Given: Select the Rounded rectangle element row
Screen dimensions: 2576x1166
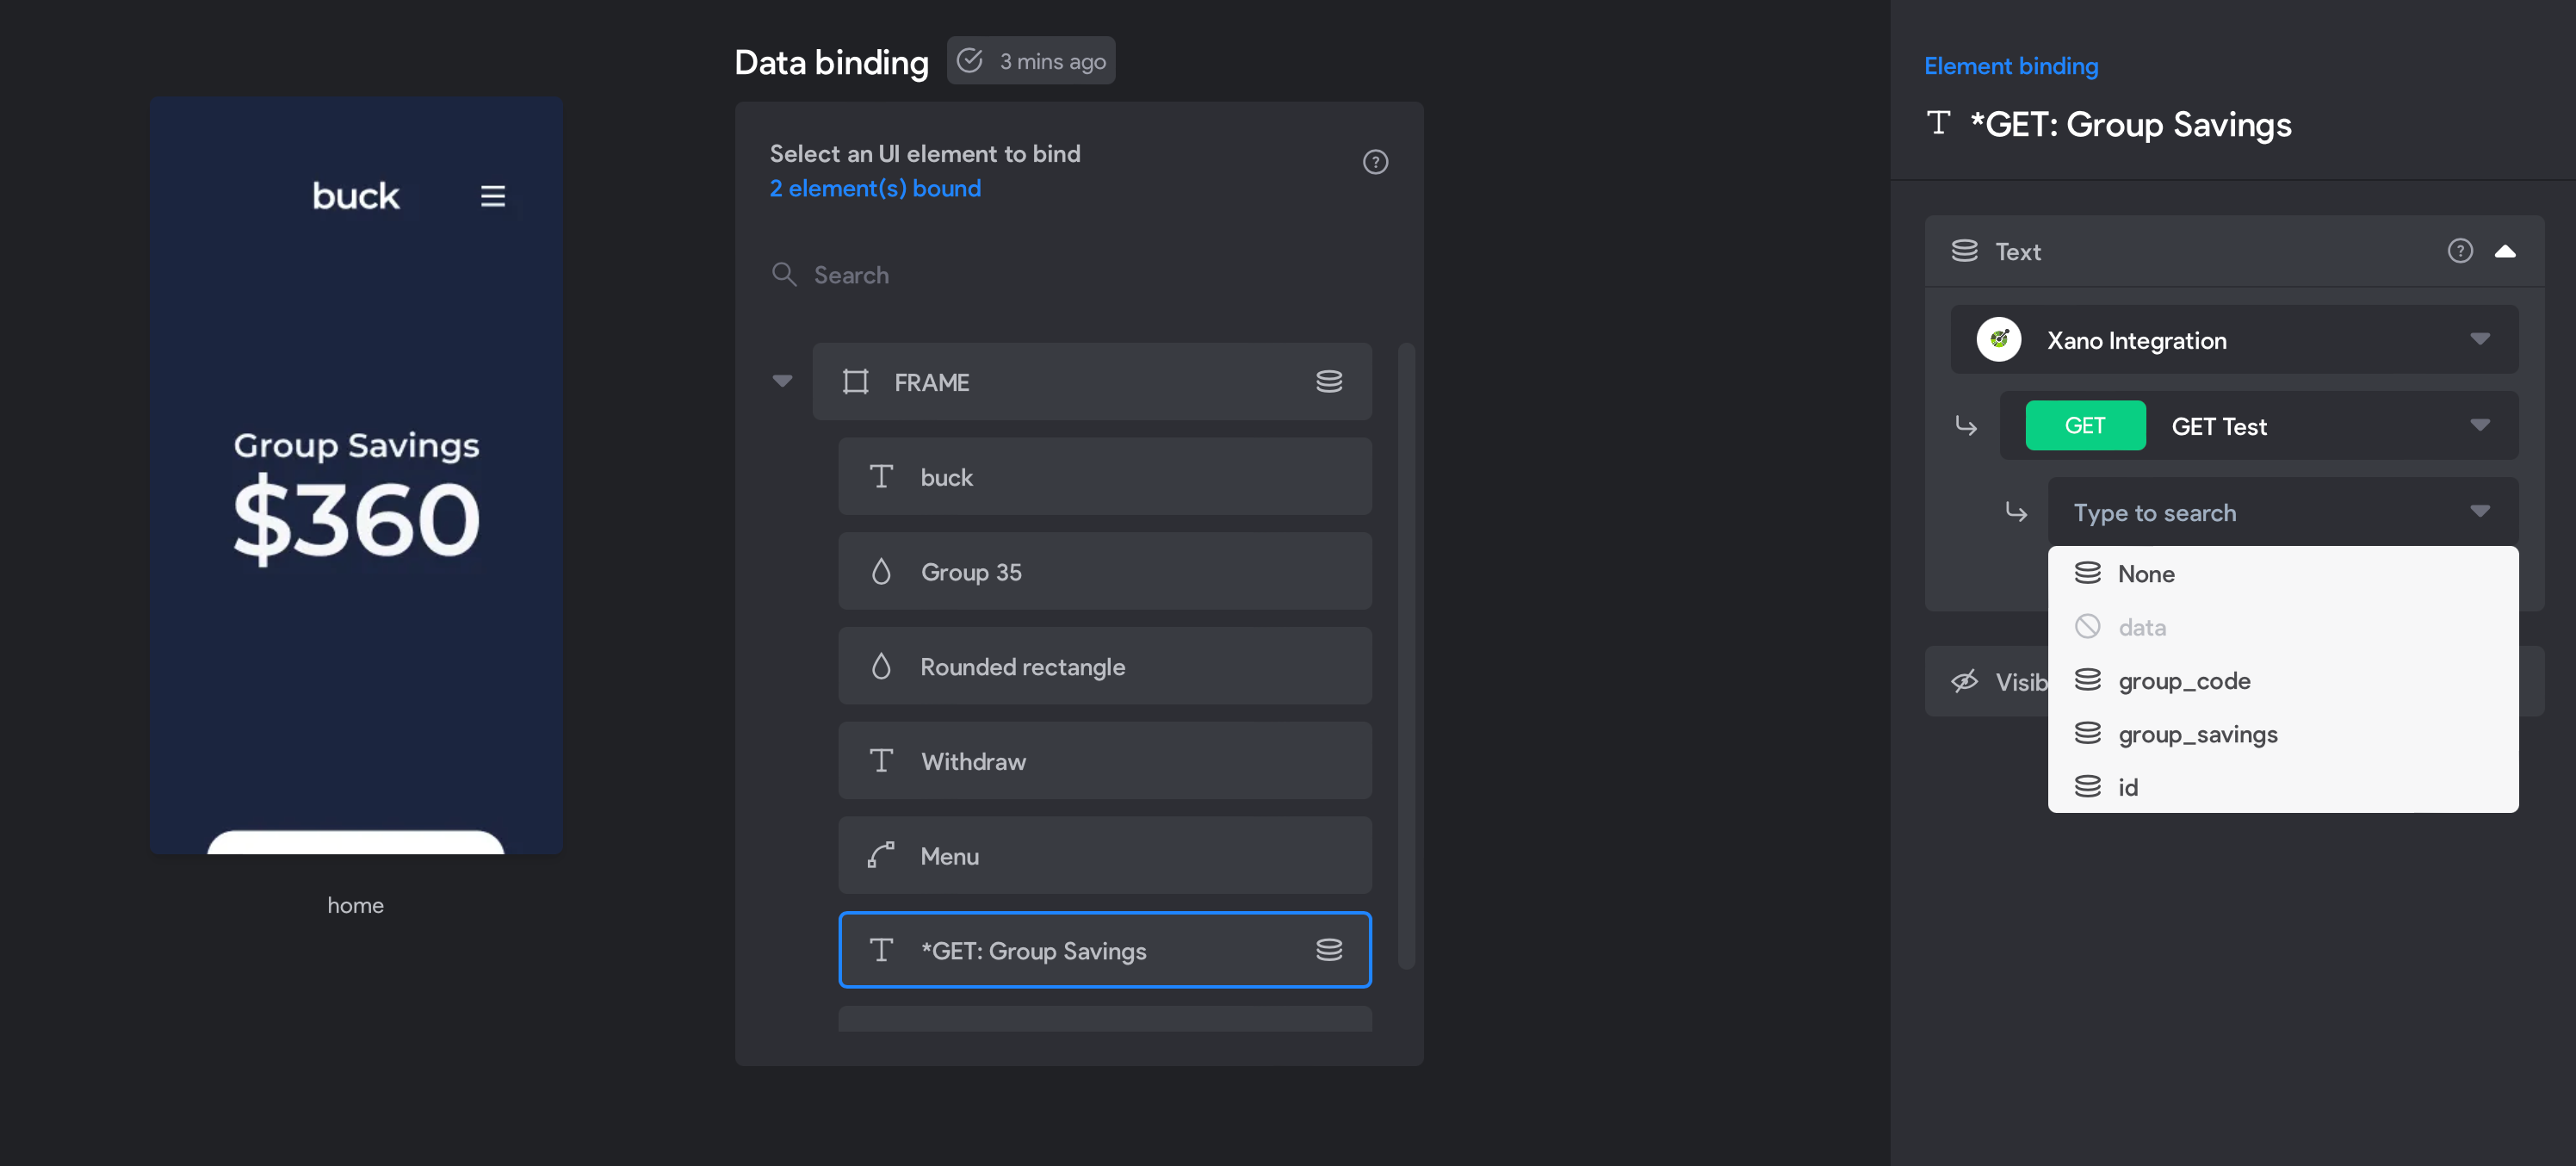Looking at the screenshot, I should 1105,666.
